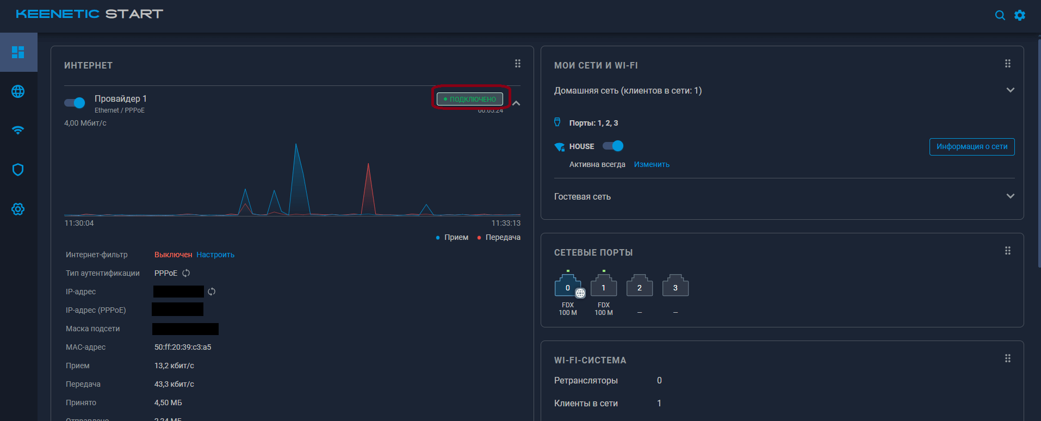Open Интернет panel drag handle menu
The image size is (1041, 421).
click(x=518, y=64)
